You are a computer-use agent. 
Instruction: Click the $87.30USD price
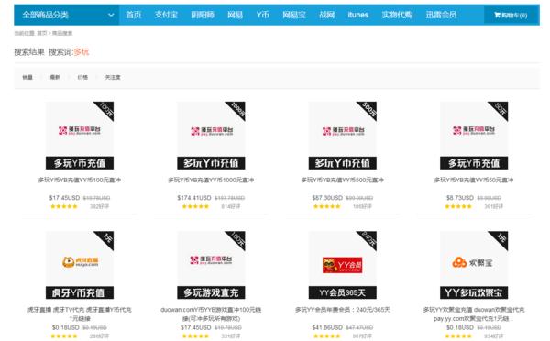click(x=327, y=198)
